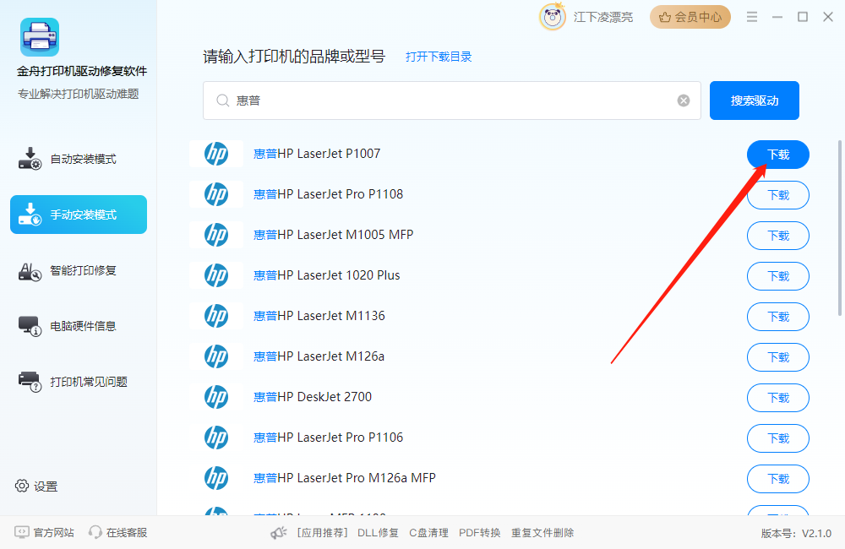Open the C盘清理 recommended app

point(428,533)
